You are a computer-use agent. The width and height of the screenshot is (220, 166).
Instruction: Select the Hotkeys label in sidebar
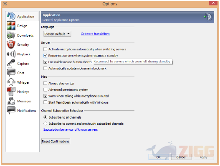(23, 92)
